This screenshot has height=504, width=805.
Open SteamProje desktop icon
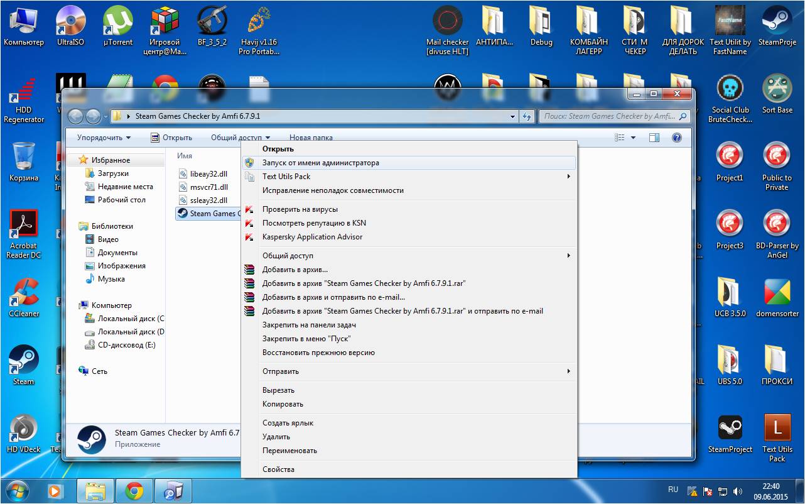tap(777, 26)
